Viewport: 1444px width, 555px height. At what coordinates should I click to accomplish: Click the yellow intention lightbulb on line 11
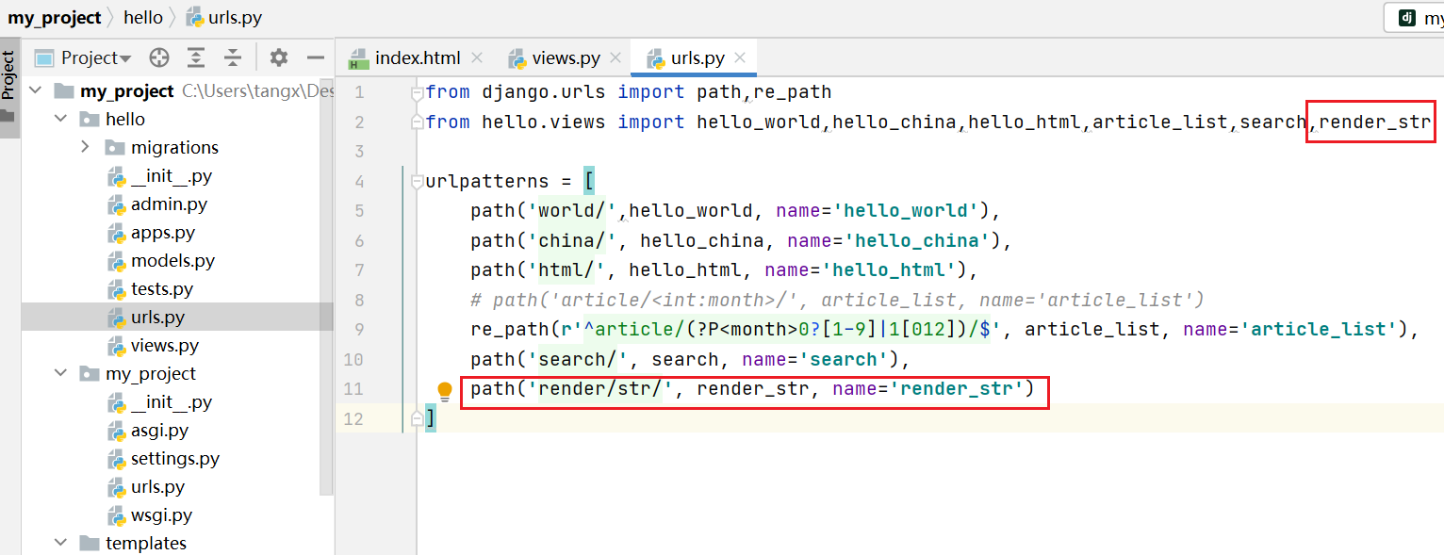(445, 390)
